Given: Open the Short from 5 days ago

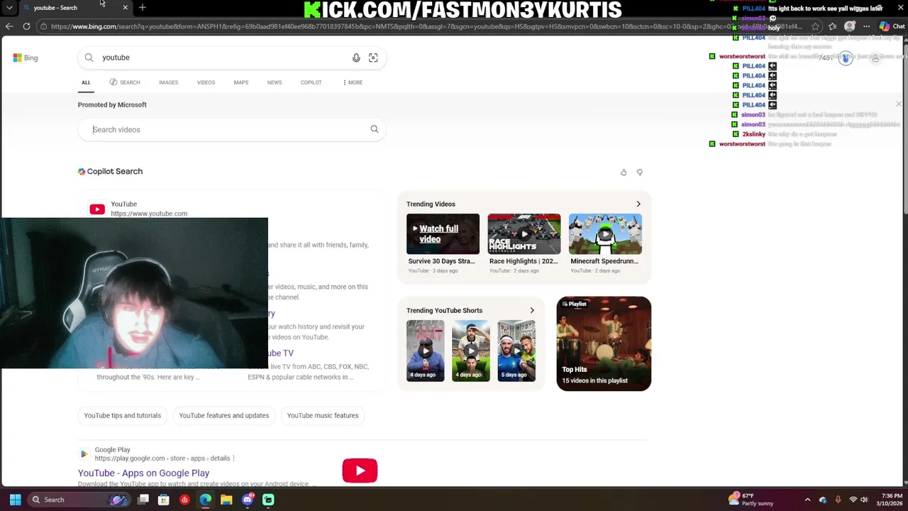Looking at the screenshot, I should [x=516, y=351].
